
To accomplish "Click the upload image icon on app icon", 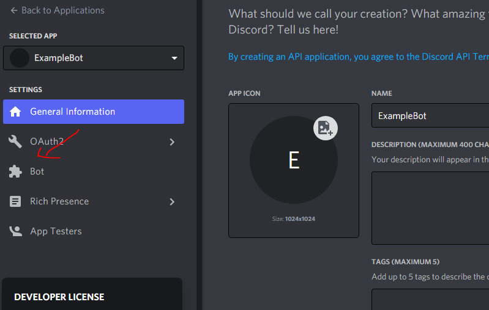I will (x=325, y=128).
